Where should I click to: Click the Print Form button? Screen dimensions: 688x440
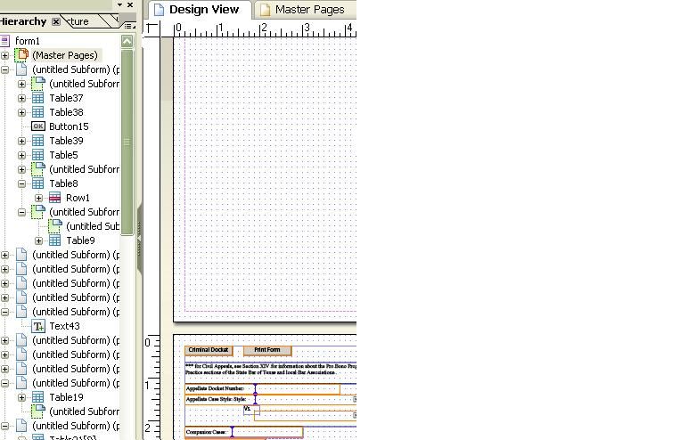[x=267, y=350]
